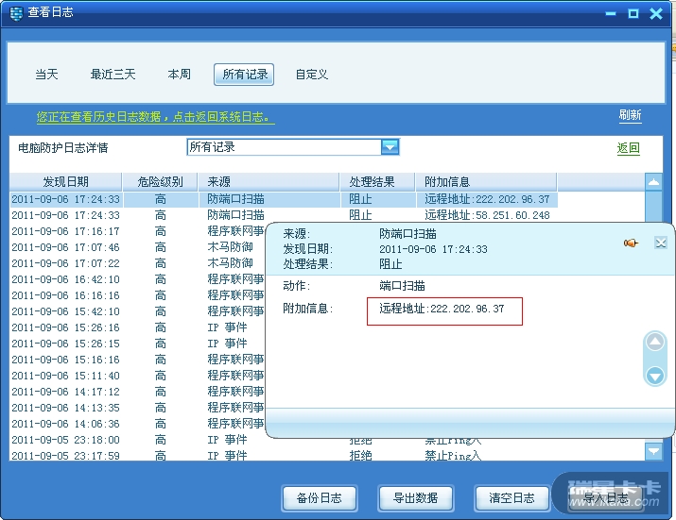
Task: Open the 所有记录 dropdown arrow
Action: point(390,147)
